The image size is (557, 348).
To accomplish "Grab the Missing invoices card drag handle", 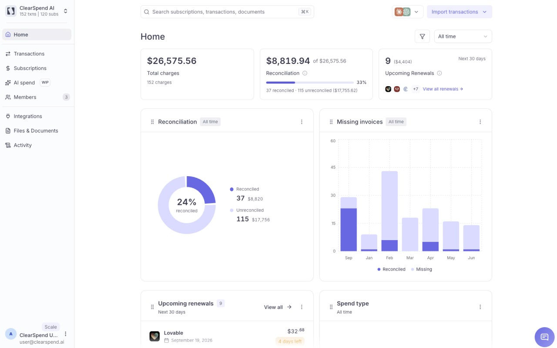I will coord(331,122).
